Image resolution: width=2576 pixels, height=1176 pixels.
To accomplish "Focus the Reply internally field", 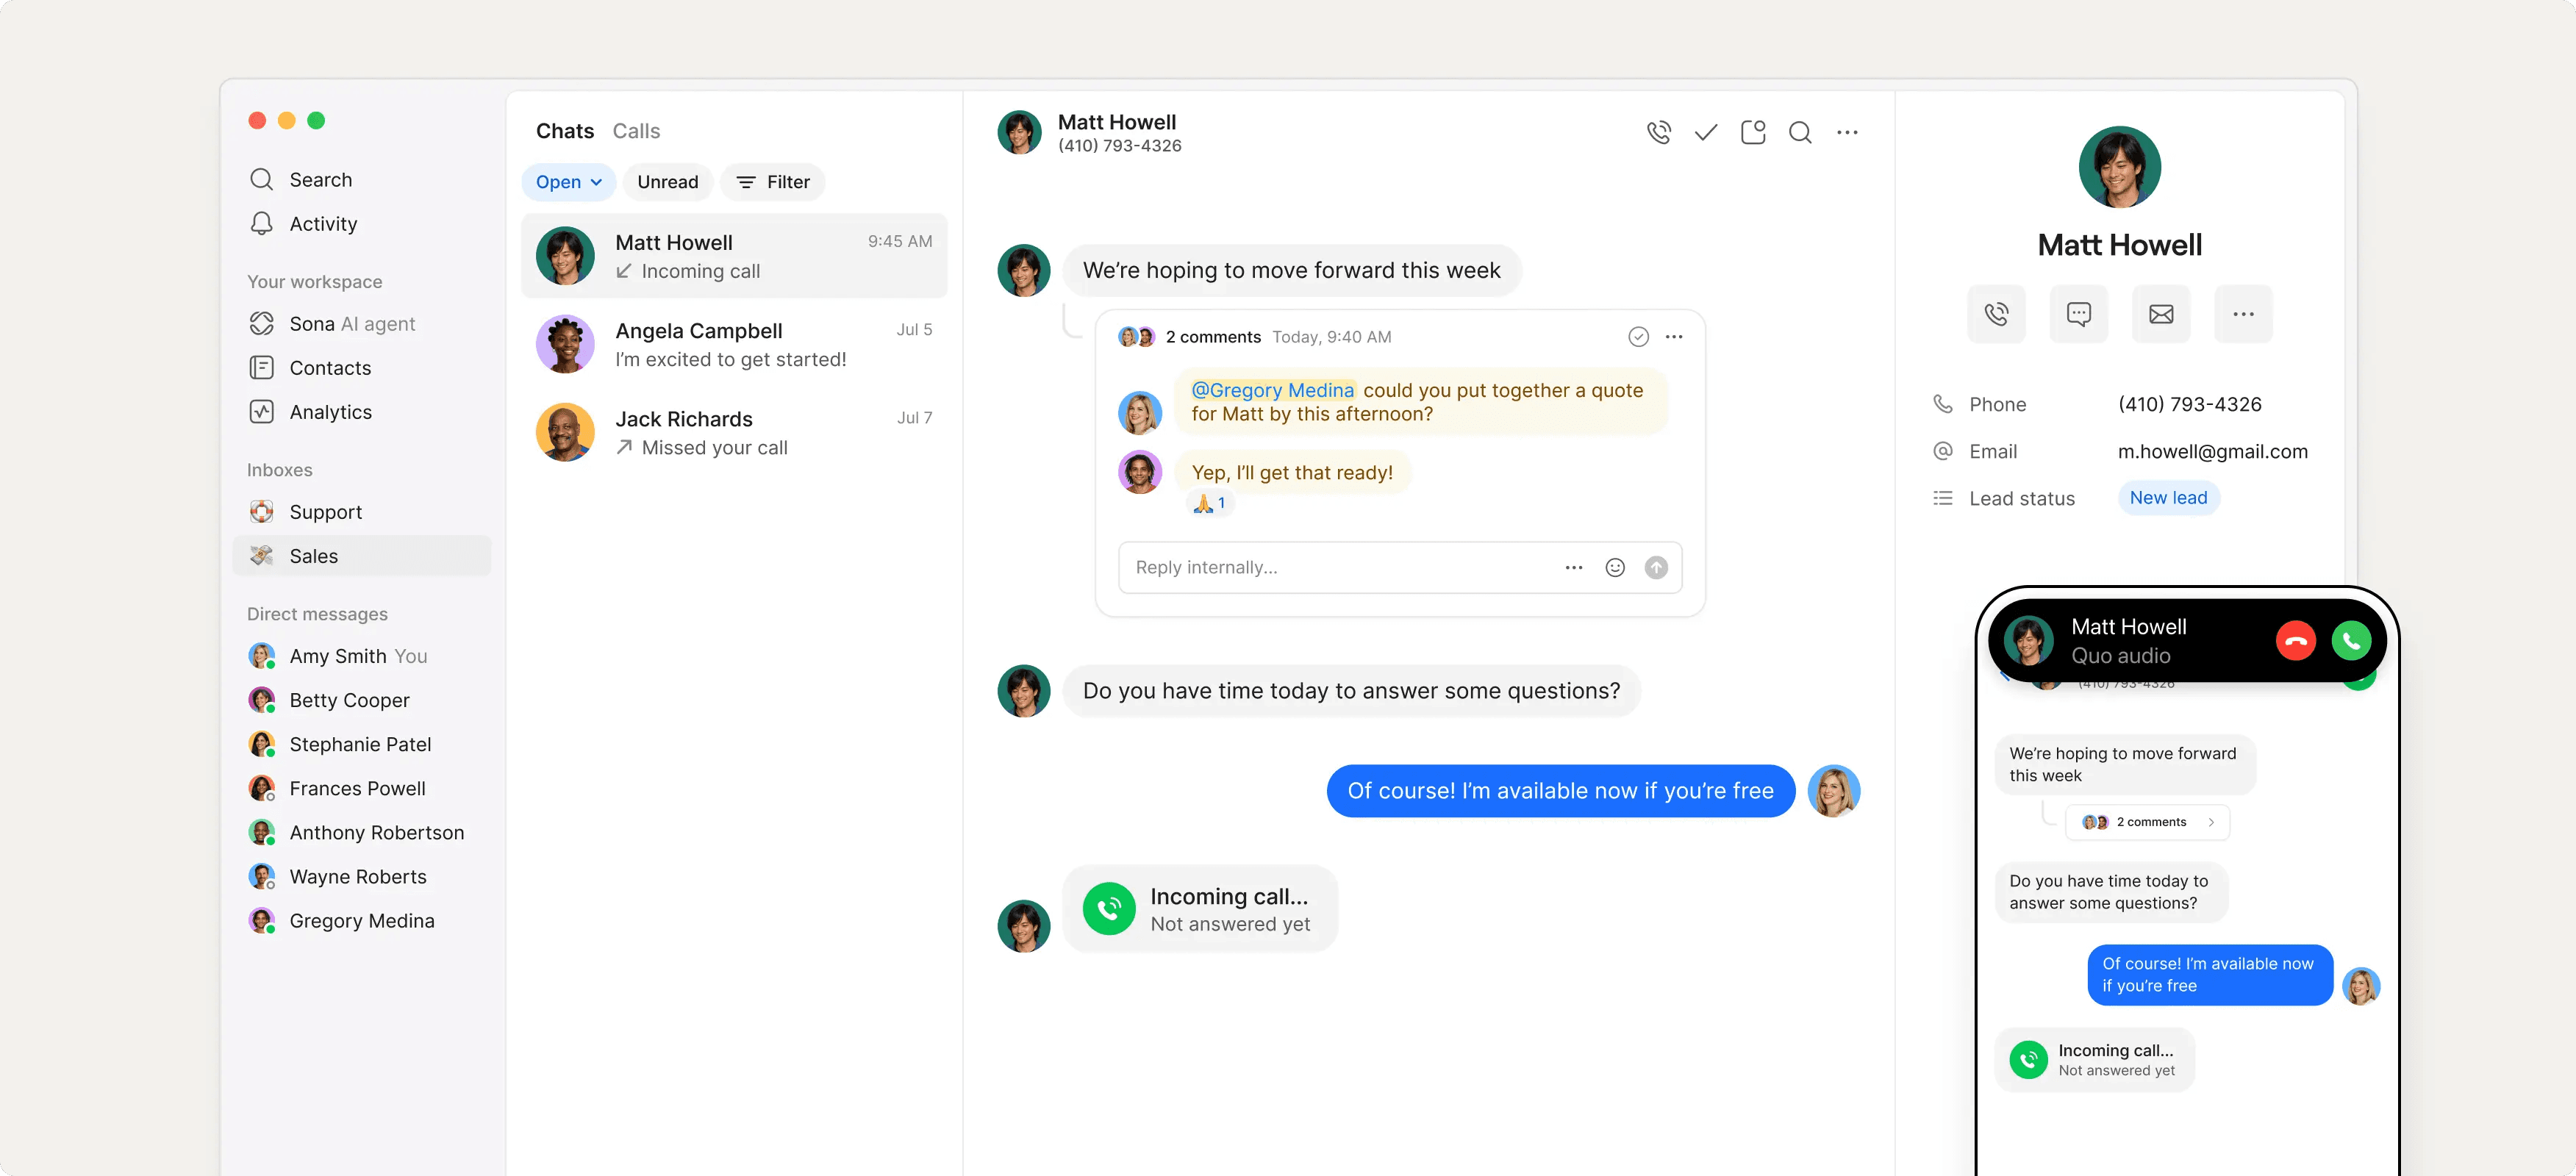I will point(1399,568).
